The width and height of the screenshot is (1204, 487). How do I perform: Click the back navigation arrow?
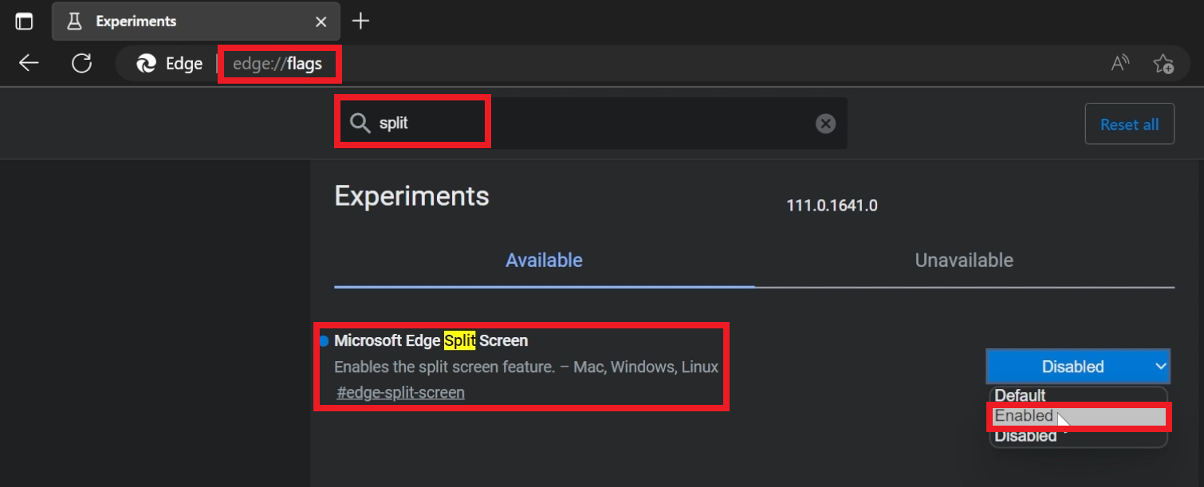click(29, 63)
